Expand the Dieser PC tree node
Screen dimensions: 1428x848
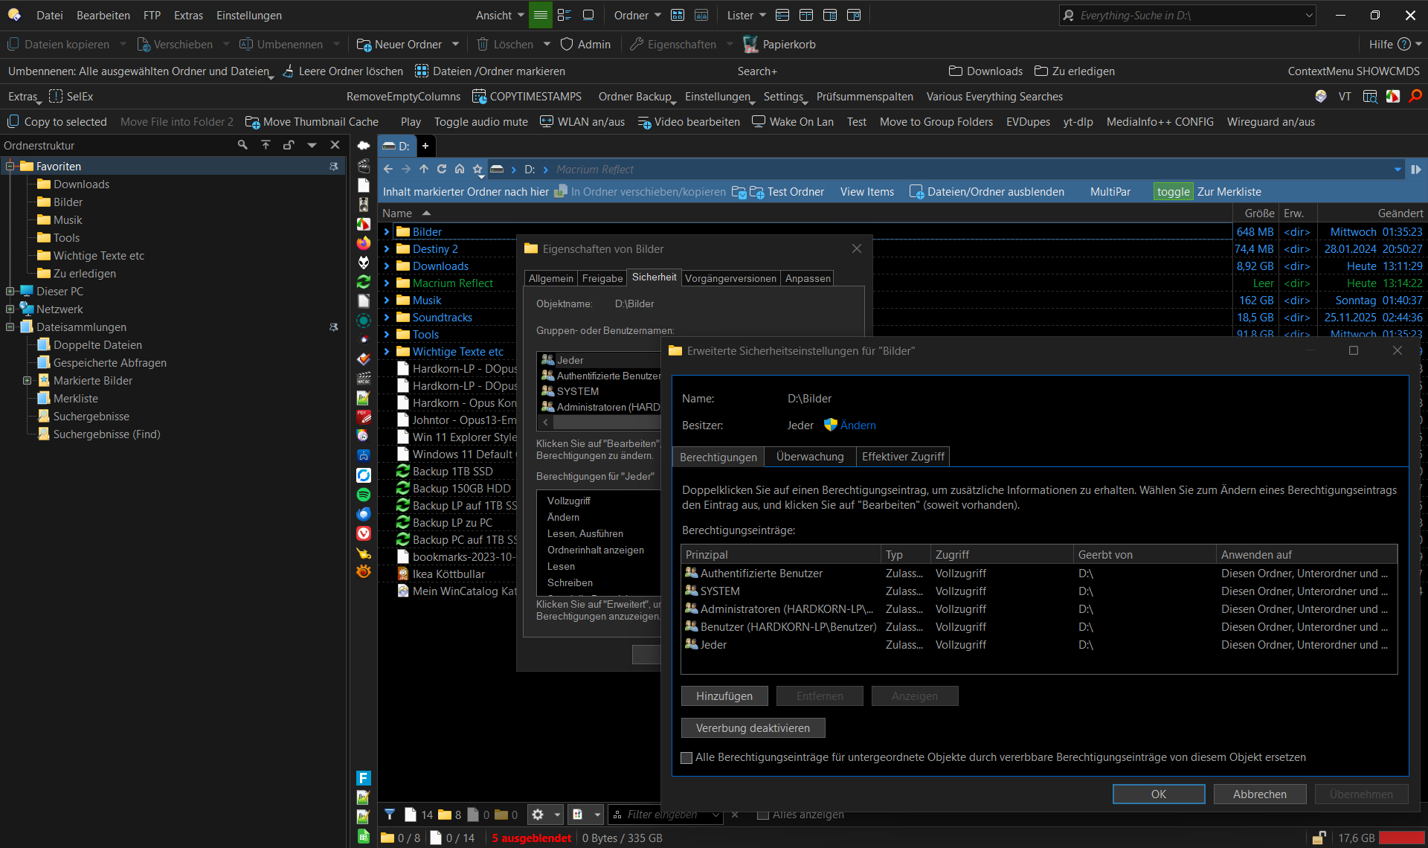10,292
